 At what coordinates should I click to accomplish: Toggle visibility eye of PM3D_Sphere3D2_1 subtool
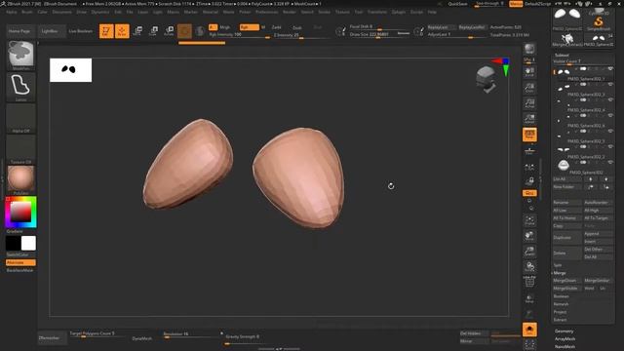[610, 69]
